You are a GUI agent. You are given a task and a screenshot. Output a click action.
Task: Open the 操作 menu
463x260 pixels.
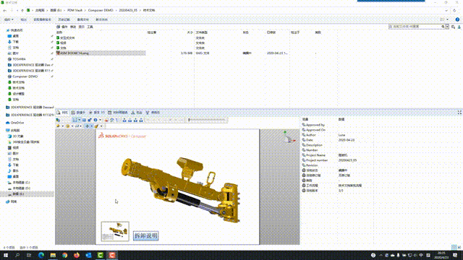coord(62,27)
